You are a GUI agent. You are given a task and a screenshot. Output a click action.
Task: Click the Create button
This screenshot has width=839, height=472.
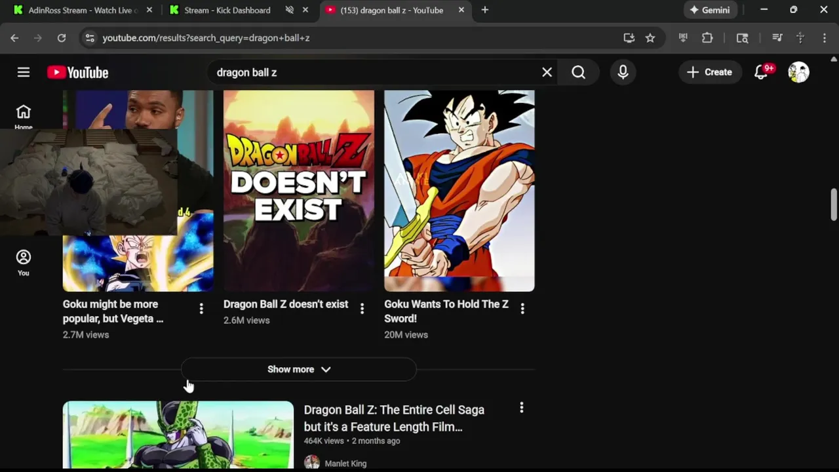[710, 72]
